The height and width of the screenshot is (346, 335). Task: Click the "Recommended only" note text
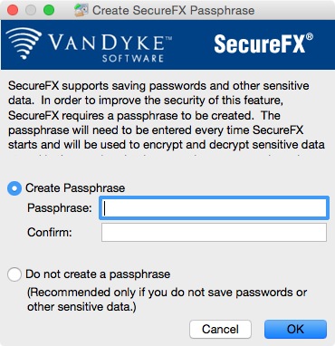(167, 300)
